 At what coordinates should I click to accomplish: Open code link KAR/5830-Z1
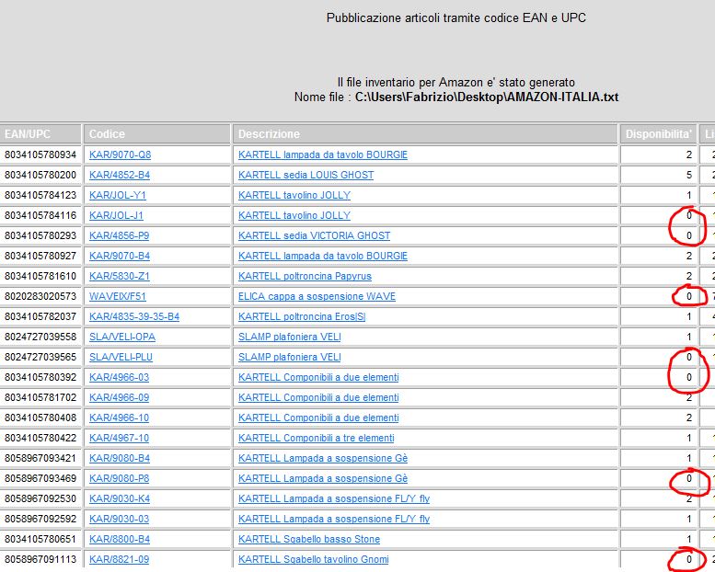pos(120,276)
